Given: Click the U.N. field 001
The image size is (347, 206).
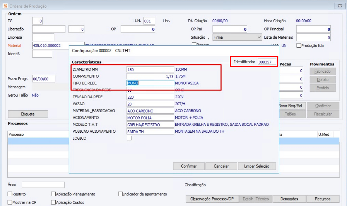Looking at the screenshot, I should pyautogui.click(x=149, y=21).
